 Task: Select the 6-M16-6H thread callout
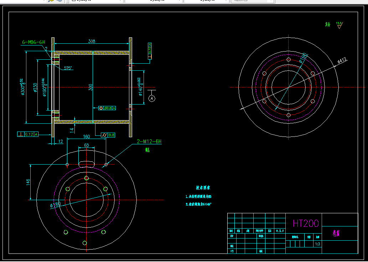tap(33, 42)
